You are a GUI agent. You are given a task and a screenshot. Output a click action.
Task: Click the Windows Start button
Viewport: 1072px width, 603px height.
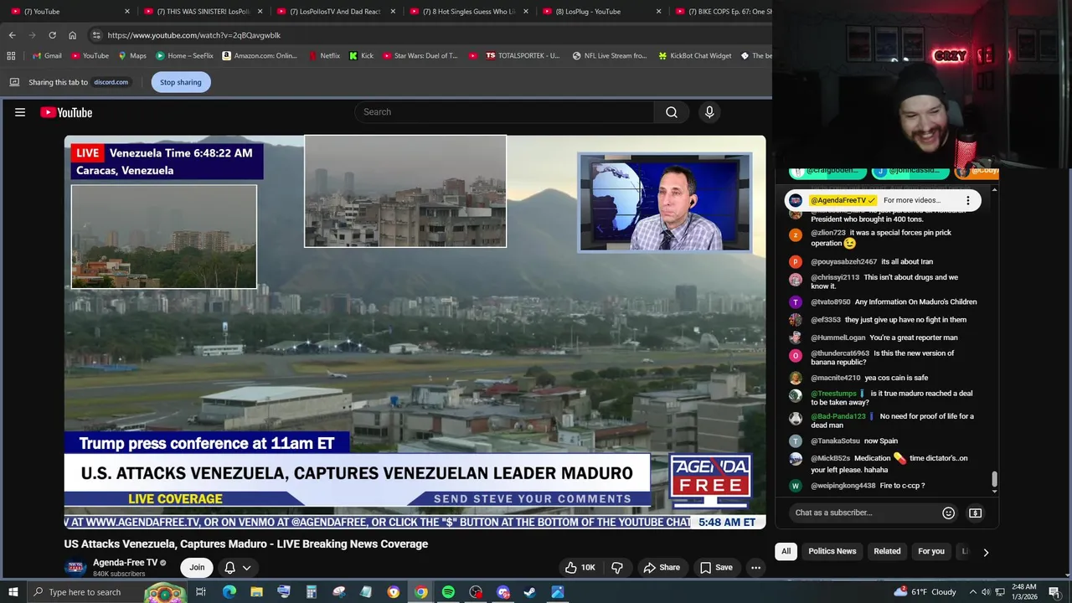(13, 592)
